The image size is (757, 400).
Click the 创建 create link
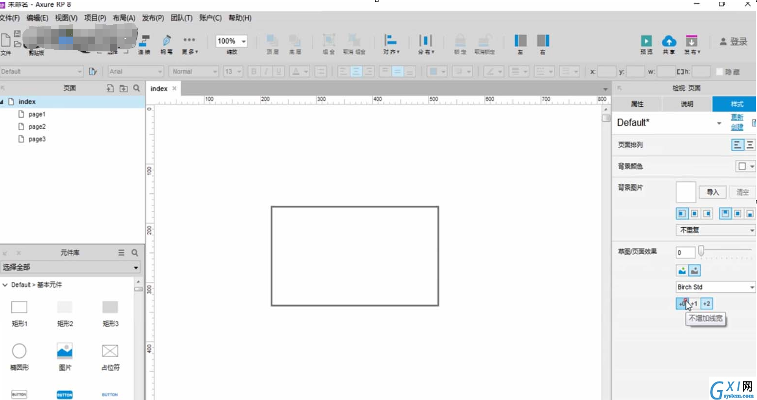coord(737,127)
